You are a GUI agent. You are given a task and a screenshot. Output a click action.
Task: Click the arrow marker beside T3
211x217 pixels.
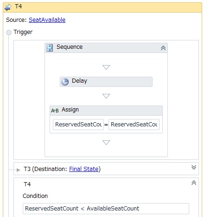pyautogui.click(x=18, y=170)
